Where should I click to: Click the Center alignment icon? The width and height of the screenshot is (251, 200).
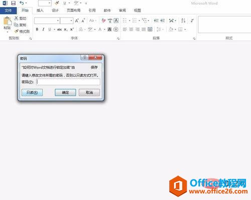coord(131,30)
